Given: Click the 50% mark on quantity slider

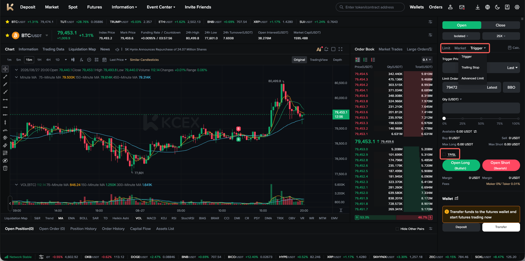Looking at the screenshot, I should click(x=481, y=119).
